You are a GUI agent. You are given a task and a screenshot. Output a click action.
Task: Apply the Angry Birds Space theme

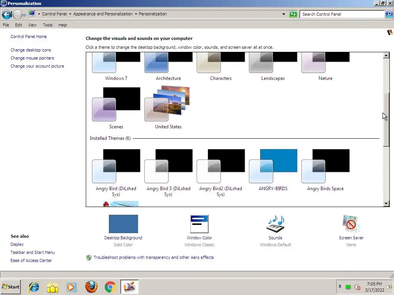(326, 170)
